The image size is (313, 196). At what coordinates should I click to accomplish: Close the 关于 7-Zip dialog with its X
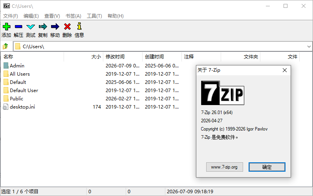285,70
